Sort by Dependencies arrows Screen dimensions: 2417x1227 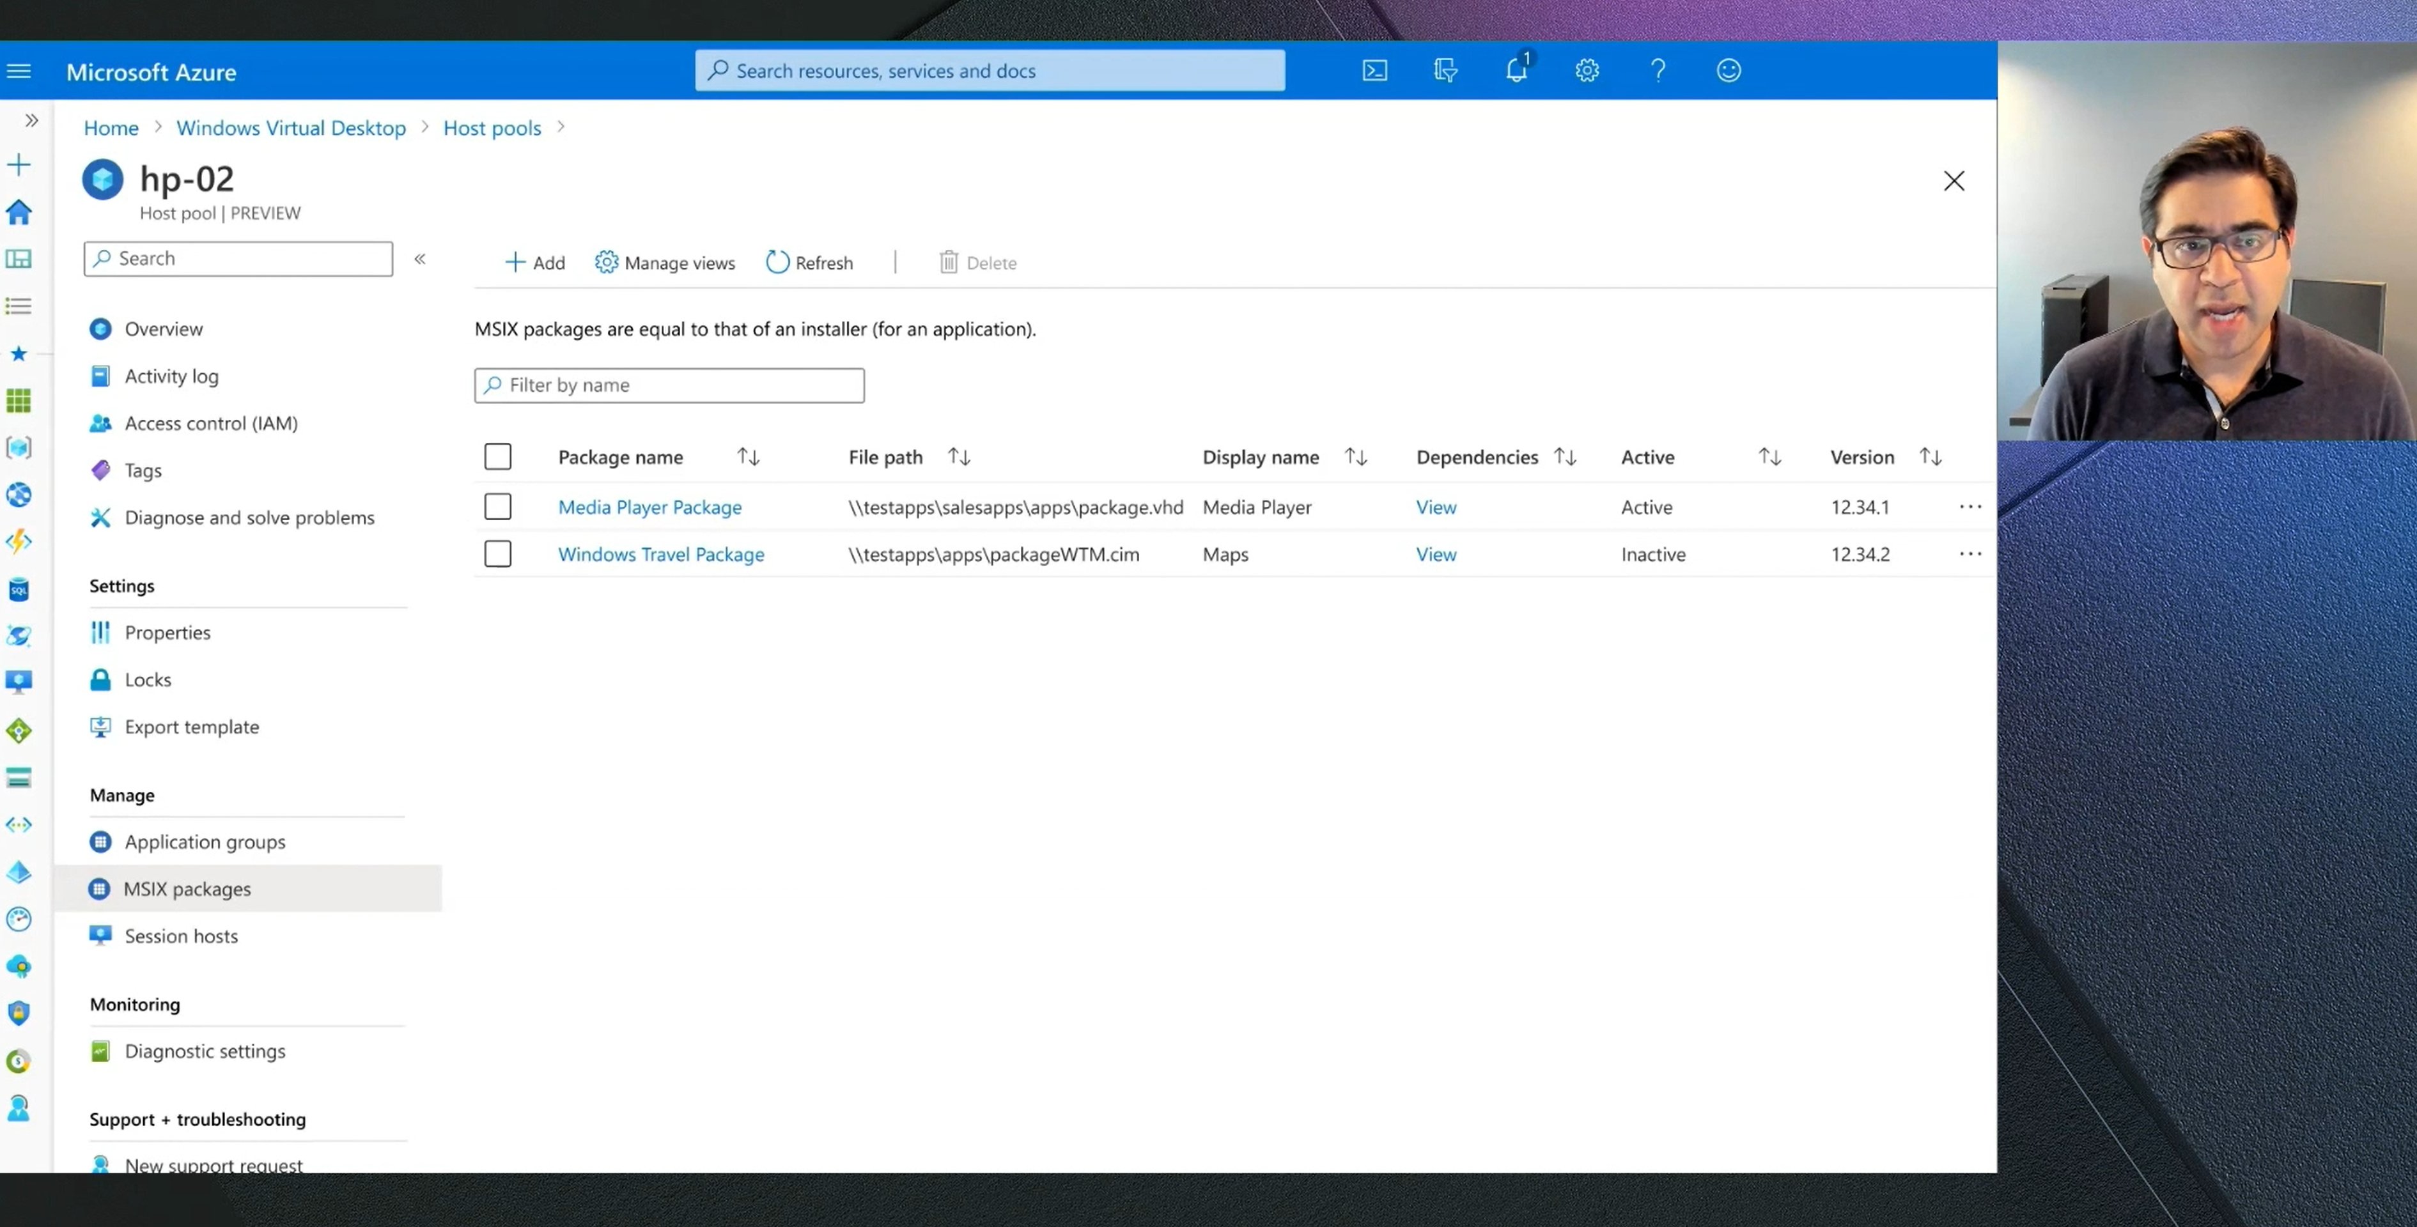tap(1565, 457)
